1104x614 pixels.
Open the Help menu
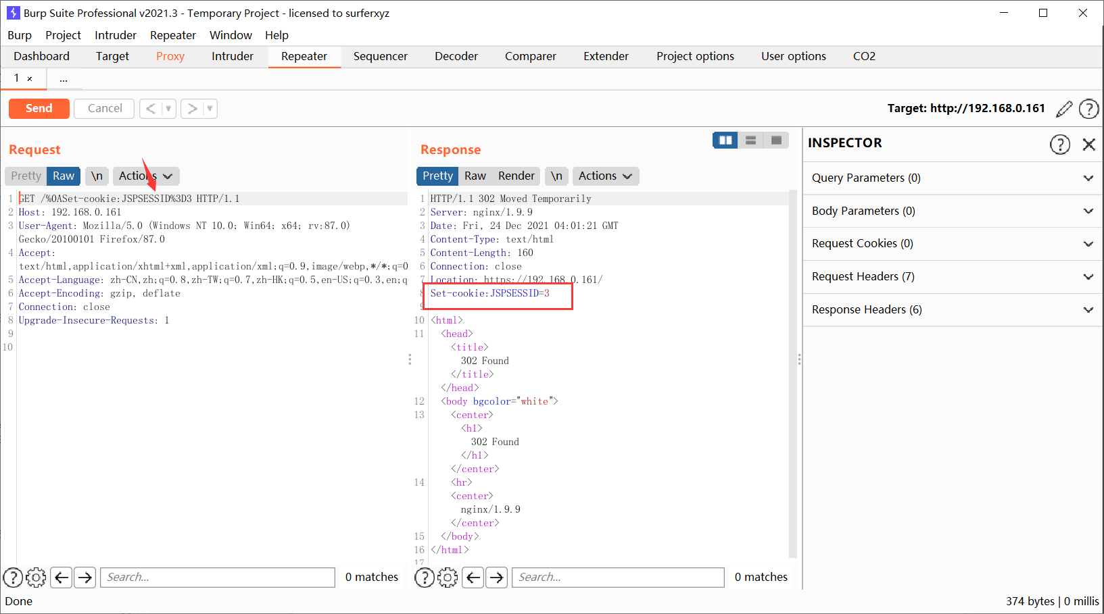(277, 35)
